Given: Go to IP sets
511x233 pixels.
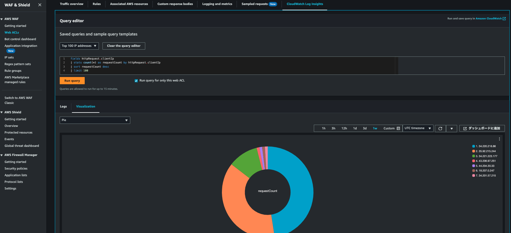Looking at the screenshot, I should tap(9, 58).
